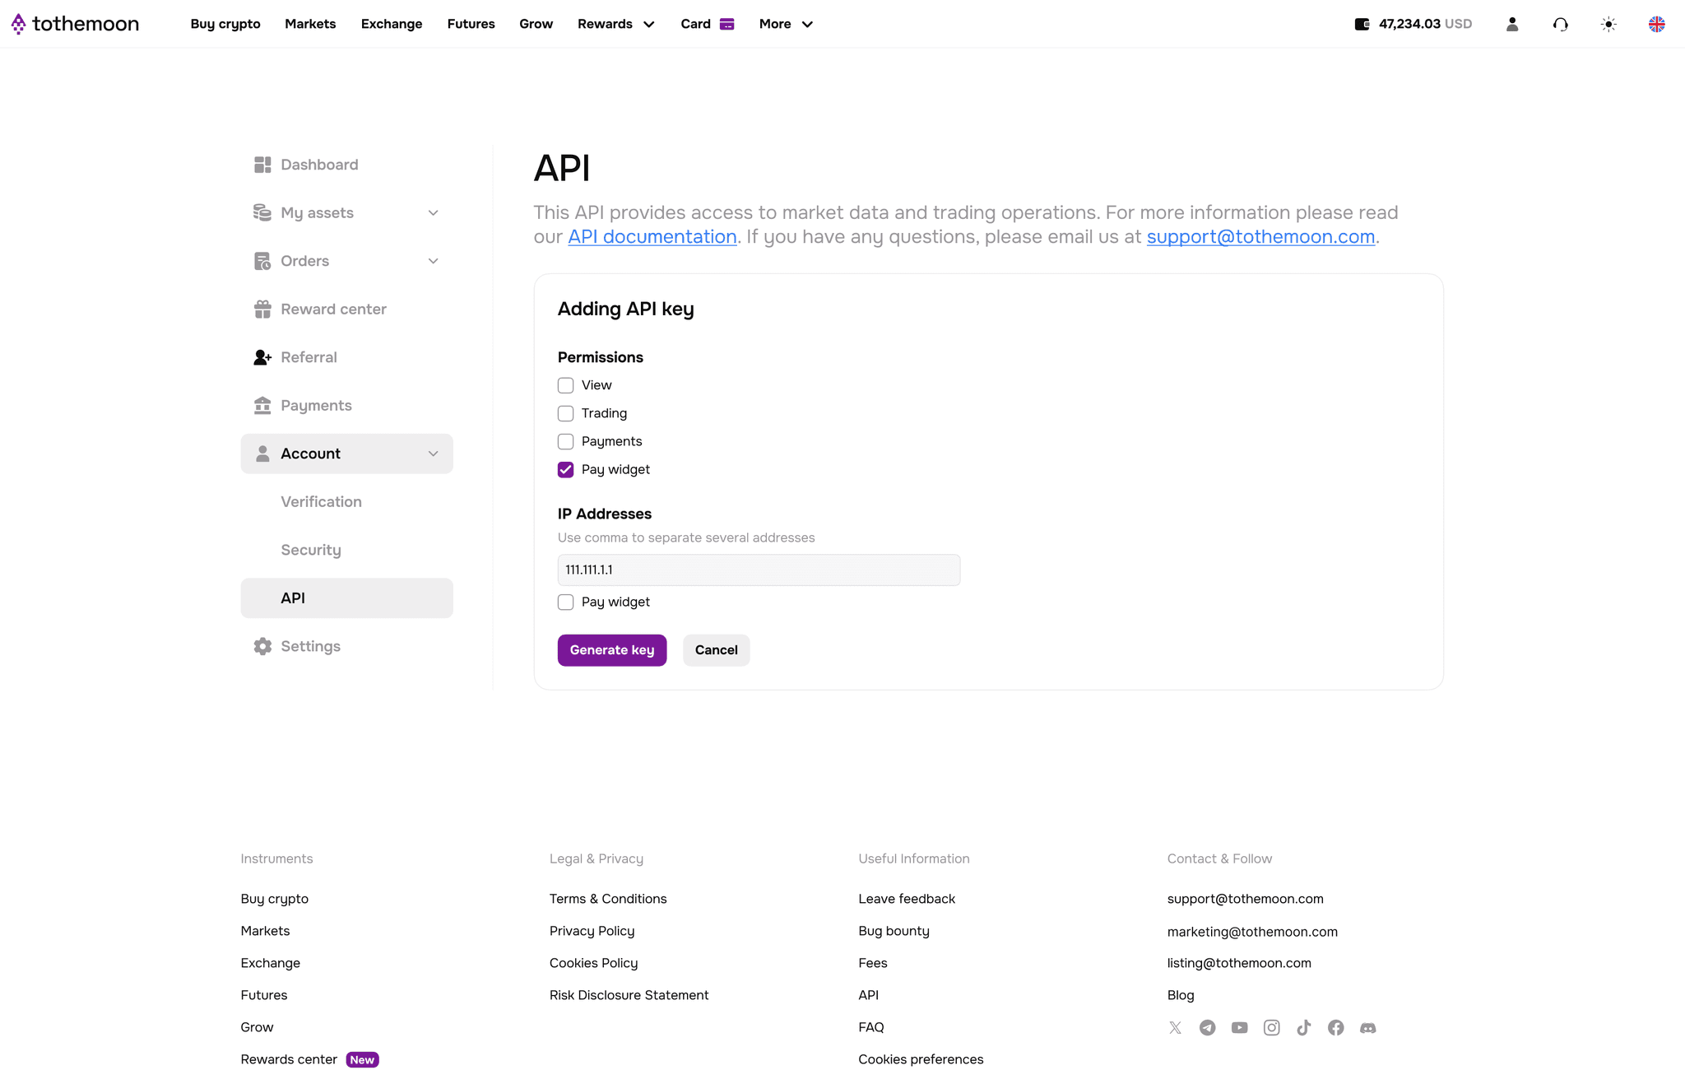
Task: Enable the View permission checkbox
Action: click(565, 385)
